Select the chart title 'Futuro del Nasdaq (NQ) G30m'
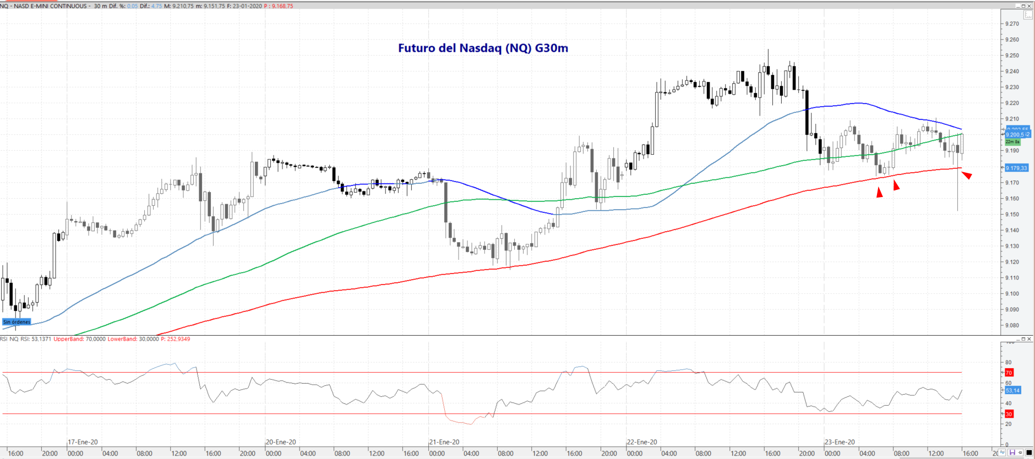The image size is (1035, 459). tap(483, 48)
